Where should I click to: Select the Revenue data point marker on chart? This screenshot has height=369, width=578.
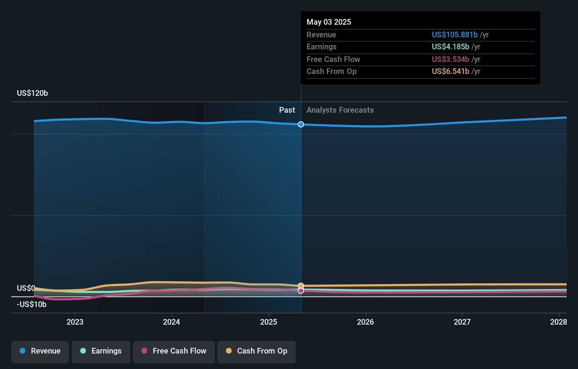tap(301, 124)
